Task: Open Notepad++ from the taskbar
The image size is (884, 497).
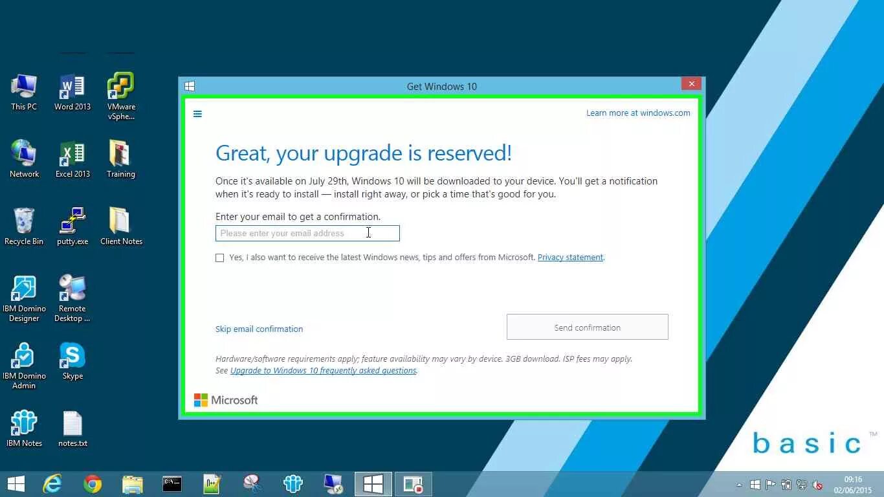Action: [212, 484]
